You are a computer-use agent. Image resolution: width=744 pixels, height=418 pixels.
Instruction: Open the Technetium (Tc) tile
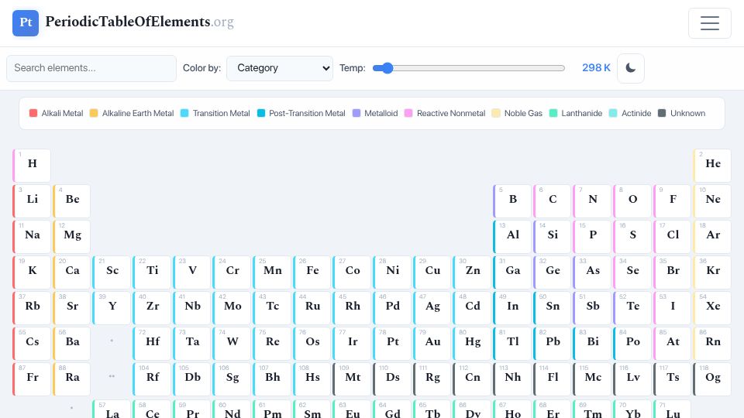272,308
